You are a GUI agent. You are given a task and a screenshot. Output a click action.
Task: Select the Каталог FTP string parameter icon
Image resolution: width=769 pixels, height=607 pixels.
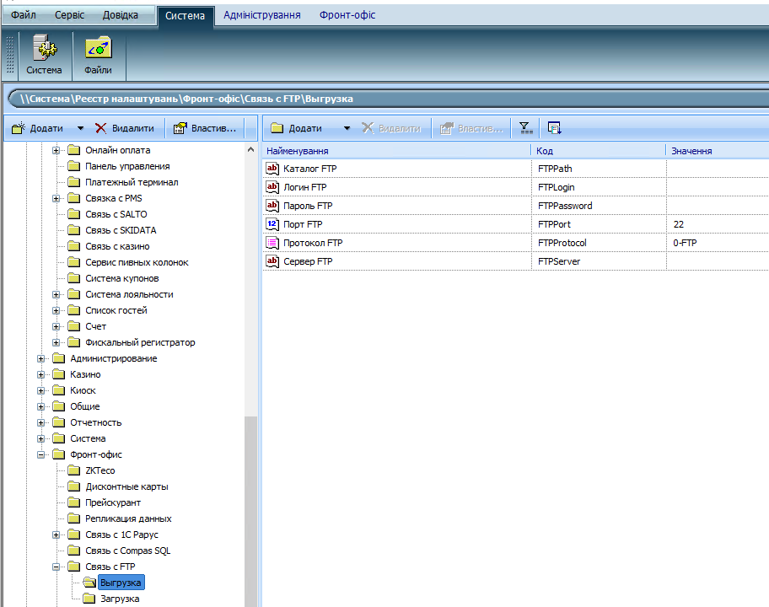click(272, 169)
